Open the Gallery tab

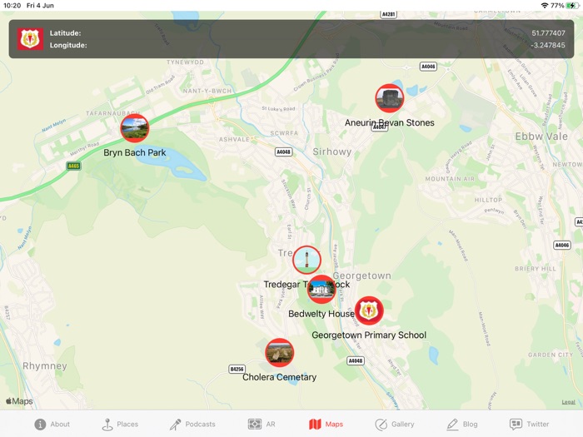tap(394, 424)
